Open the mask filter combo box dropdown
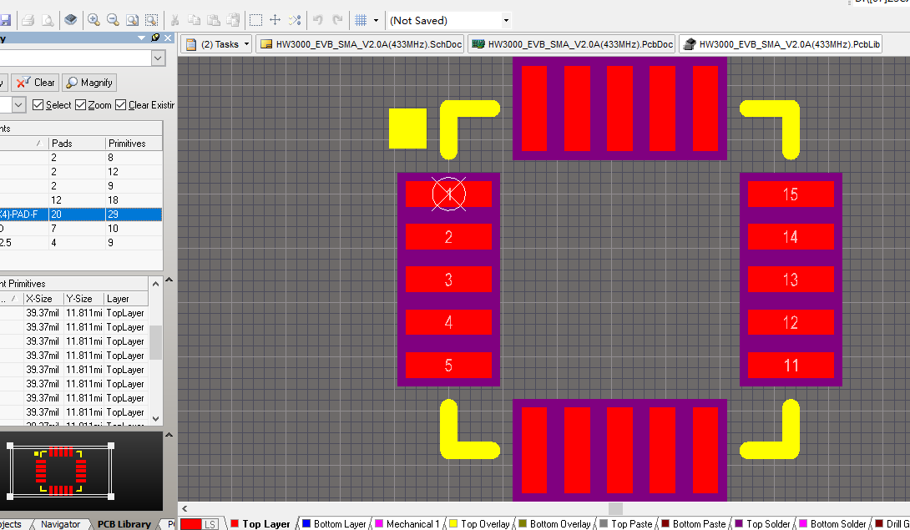 158,58
